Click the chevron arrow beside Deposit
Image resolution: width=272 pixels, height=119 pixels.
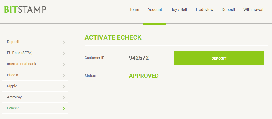64,42
